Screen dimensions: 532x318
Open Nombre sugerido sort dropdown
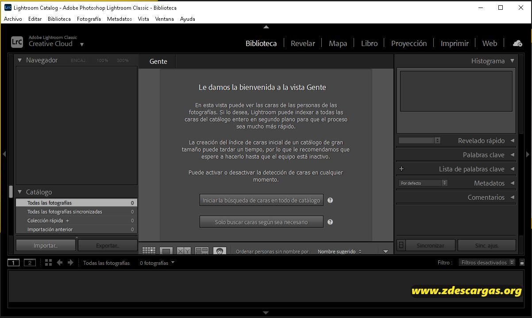(339, 252)
